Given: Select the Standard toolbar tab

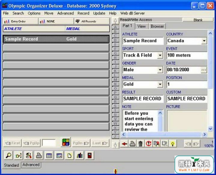Looking at the screenshot, I should pos(11,165).
